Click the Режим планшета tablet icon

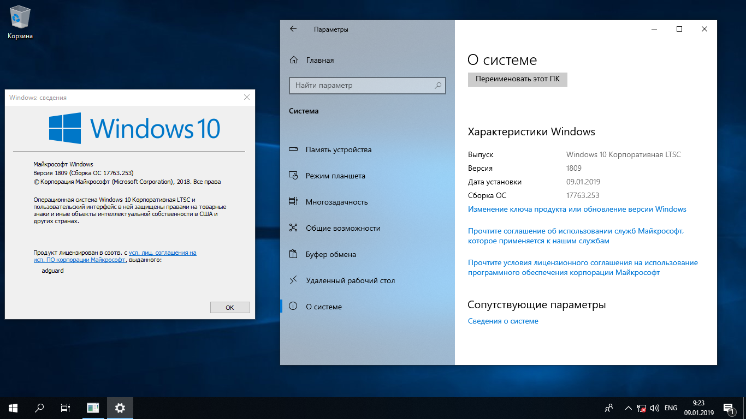point(293,176)
